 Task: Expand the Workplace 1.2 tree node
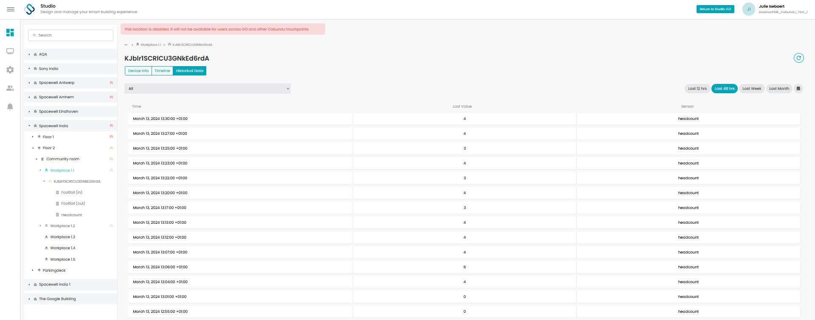[x=40, y=226]
